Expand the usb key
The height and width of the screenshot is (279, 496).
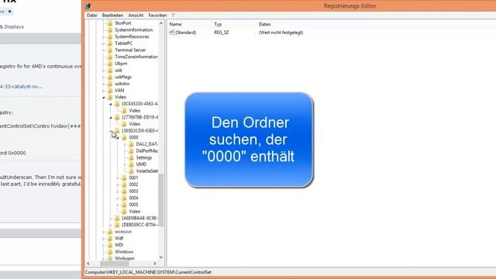click(103, 71)
